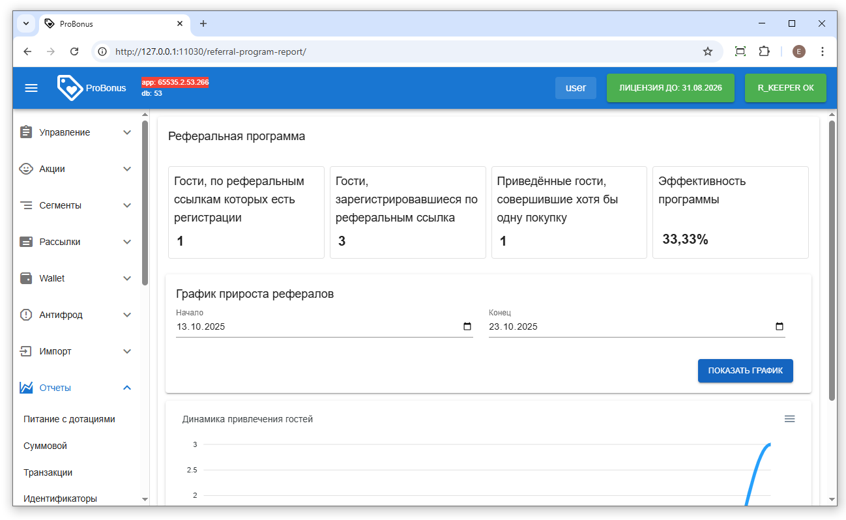Click the sidebar vertical scrollbar

[145, 202]
